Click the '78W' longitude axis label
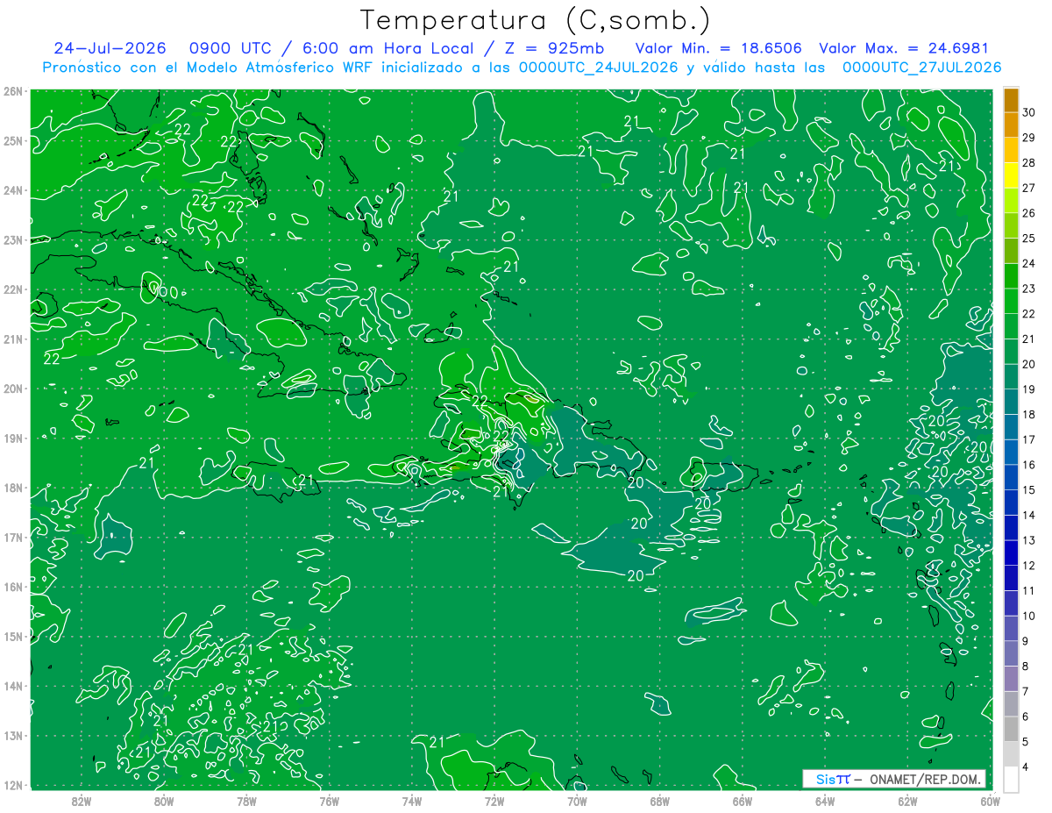Viewport: 1052px width, 813px height. pos(246,800)
